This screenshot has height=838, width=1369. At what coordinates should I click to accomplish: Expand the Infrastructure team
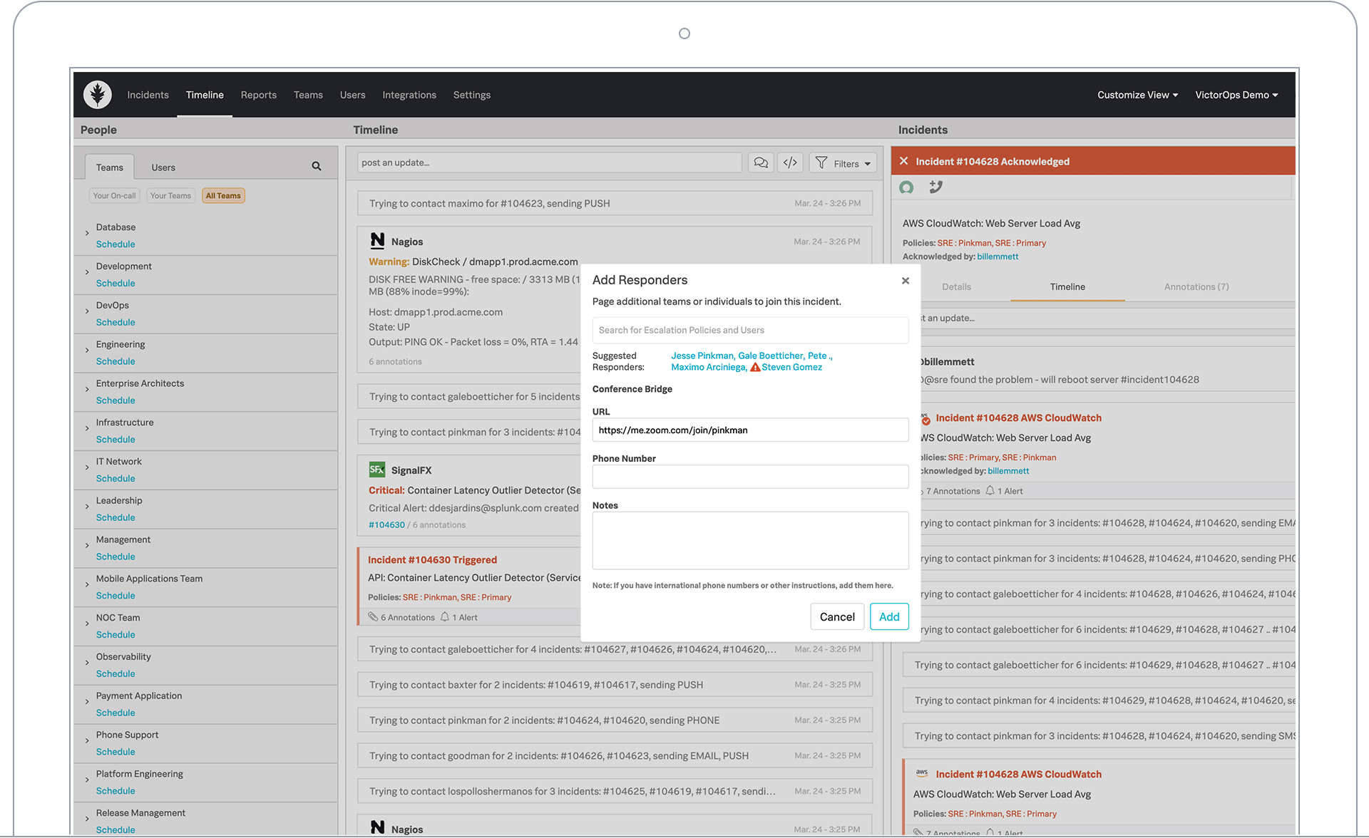click(x=87, y=429)
